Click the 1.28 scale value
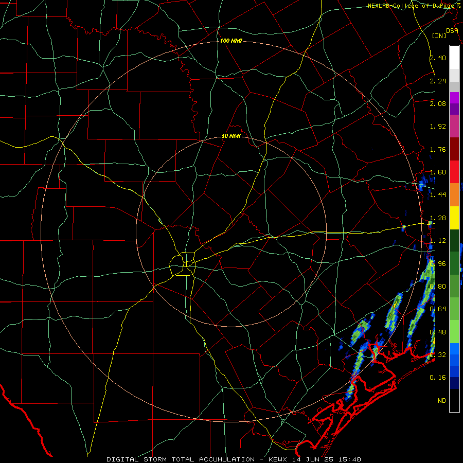463x463 pixels. pyautogui.click(x=438, y=218)
